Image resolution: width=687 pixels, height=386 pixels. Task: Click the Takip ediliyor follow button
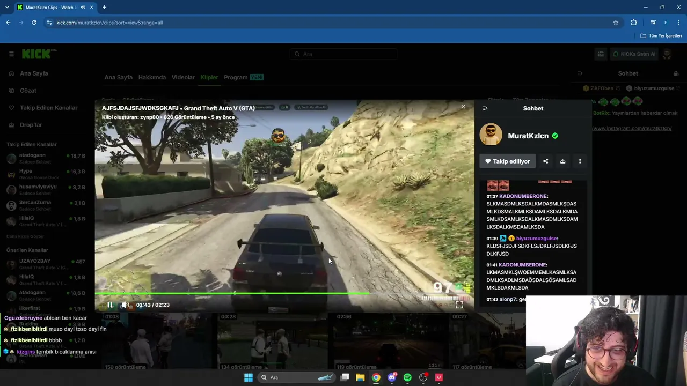[507, 161]
